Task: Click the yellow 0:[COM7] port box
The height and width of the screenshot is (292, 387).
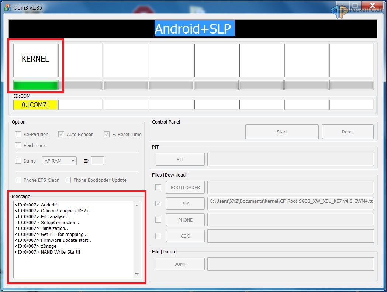Action: 35,105
